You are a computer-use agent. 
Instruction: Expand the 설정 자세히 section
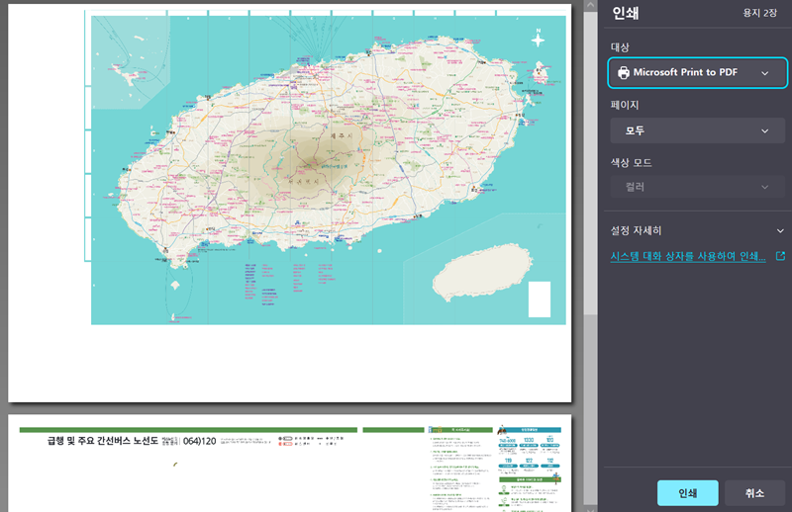[697, 230]
